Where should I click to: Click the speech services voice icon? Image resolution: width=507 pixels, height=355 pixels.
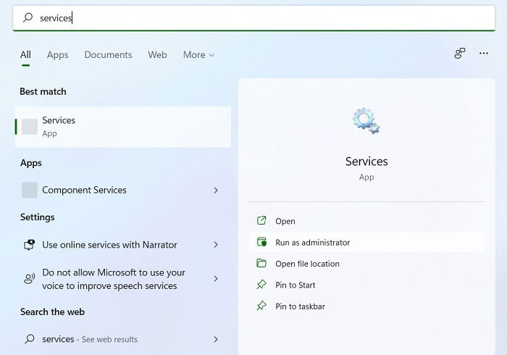click(x=30, y=279)
